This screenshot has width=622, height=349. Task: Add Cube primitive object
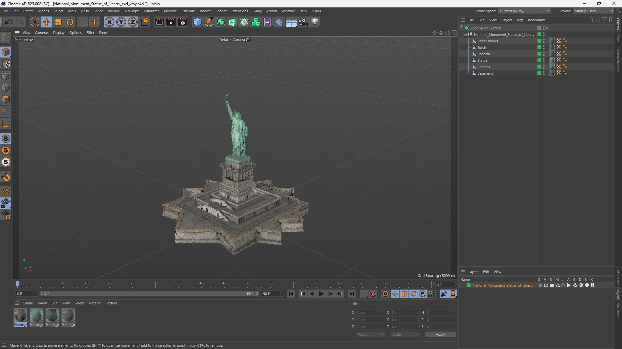point(197,22)
